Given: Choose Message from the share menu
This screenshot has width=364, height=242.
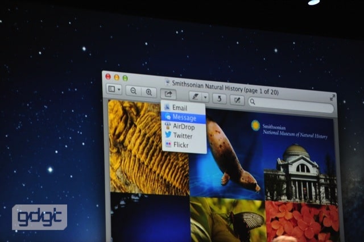Looking at the screenshot, I should point(183,118).
